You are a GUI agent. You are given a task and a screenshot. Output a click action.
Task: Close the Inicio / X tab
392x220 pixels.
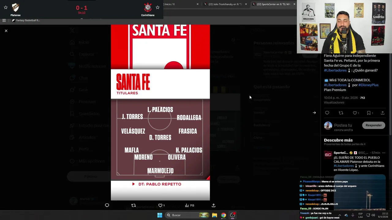[198, 4]
